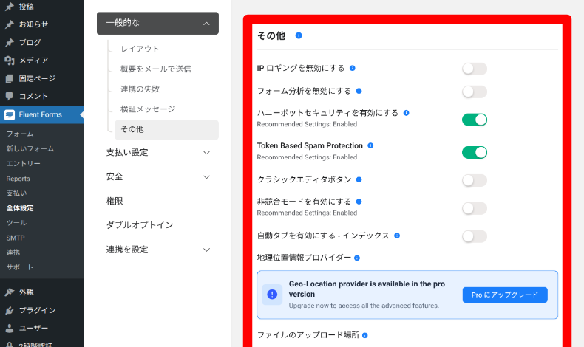This screenshot has width=584, height=347.
Task: Open エントリー link
Action: coord(23,164)
